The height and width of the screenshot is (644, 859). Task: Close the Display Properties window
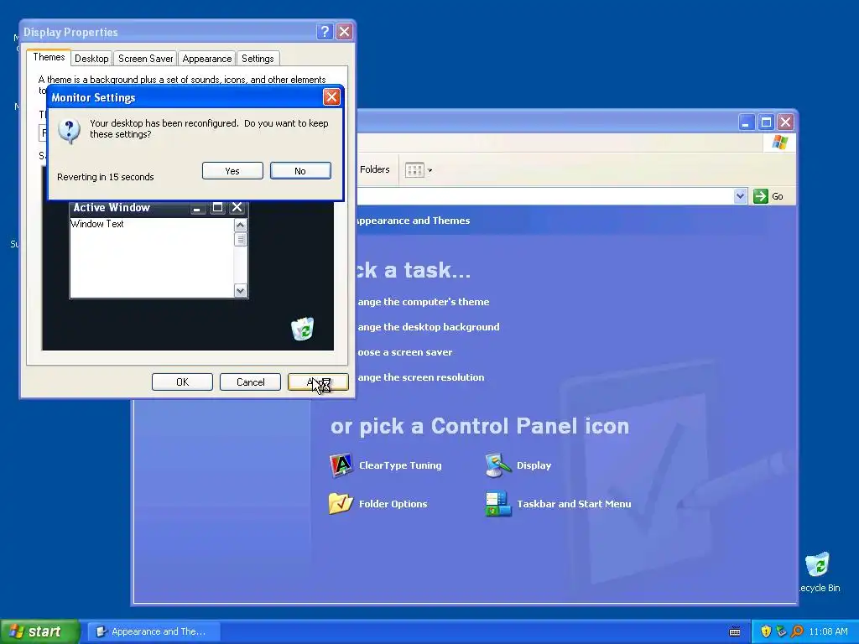[344, 31]
